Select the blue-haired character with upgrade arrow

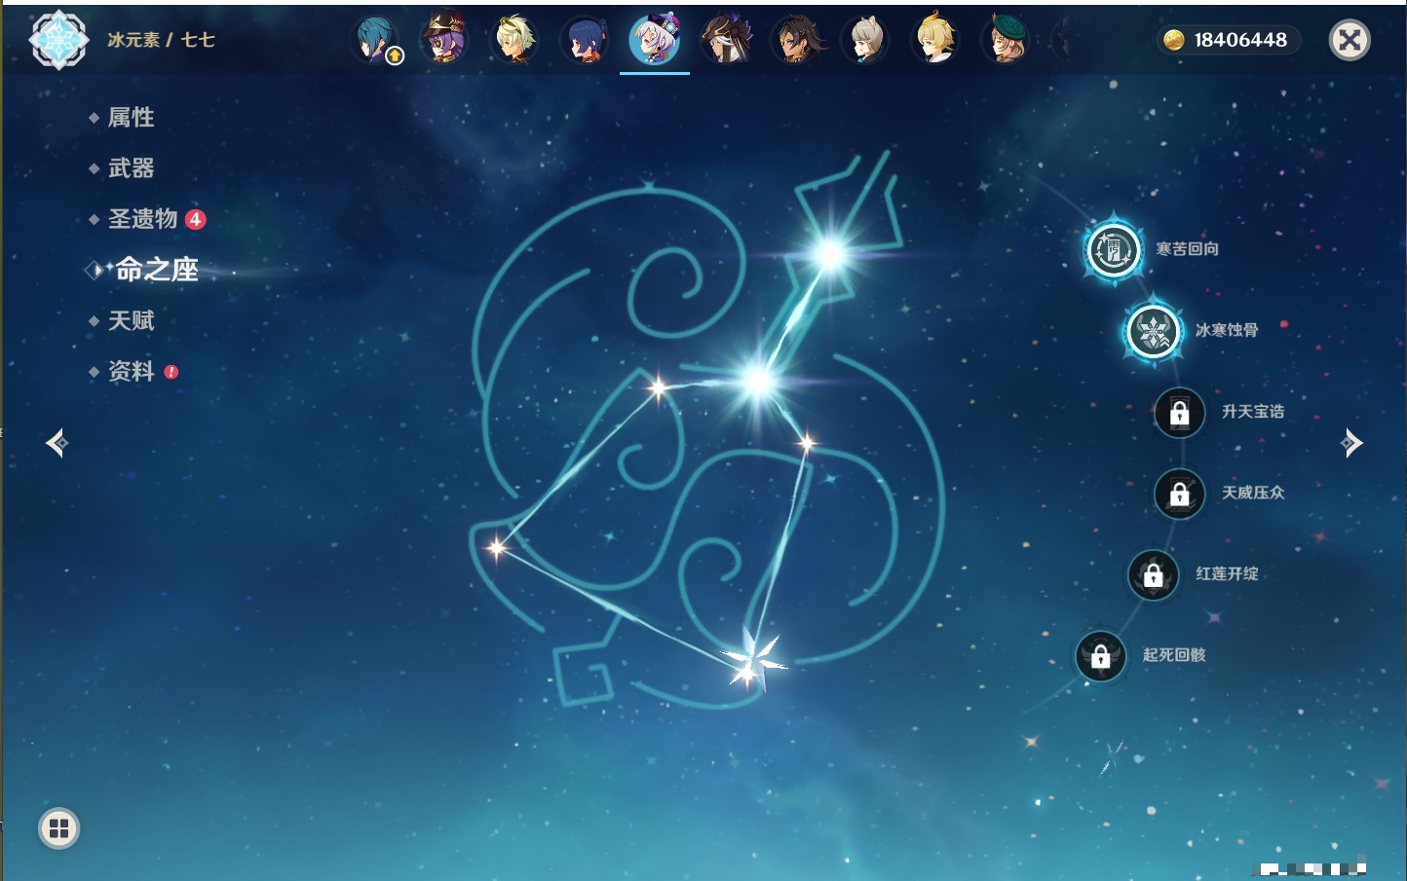point(376,40)
